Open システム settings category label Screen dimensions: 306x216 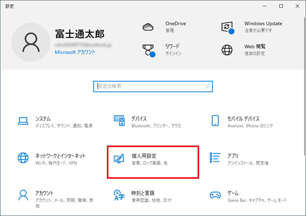click(x=43, y=119)
